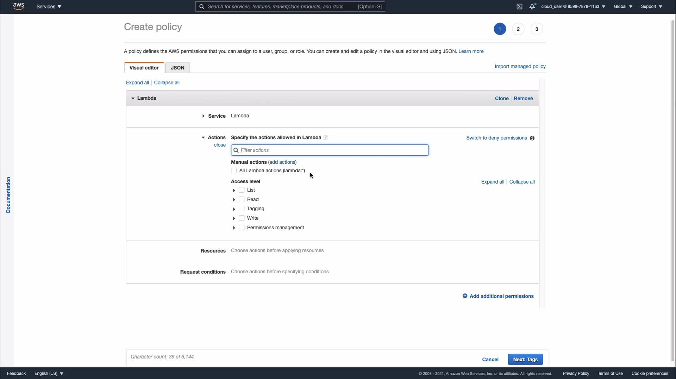The width and height of the screenshot is (676, 379).
Task: Open the notifications bell
Action: pyautogui.click(x=532, y=6)
